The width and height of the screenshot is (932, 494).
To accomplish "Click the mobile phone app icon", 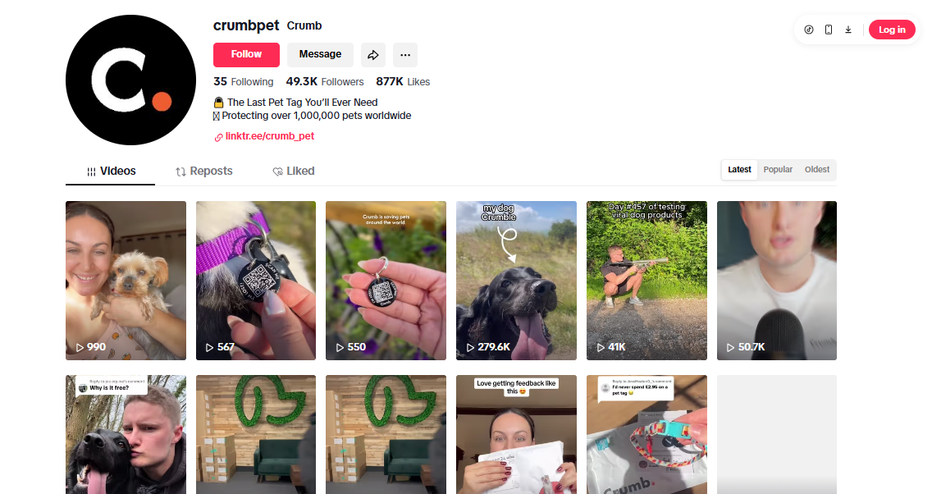I will 828,30.
